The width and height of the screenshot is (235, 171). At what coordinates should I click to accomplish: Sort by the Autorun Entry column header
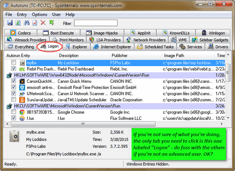[x=30, y=56]
